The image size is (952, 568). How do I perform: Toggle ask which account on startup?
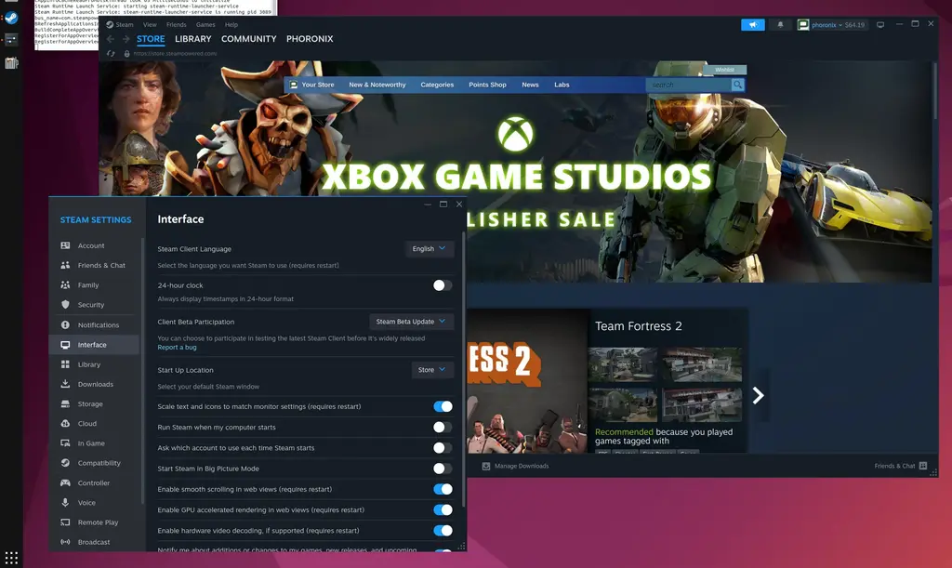pyautogui.click(x=442, y=448)
